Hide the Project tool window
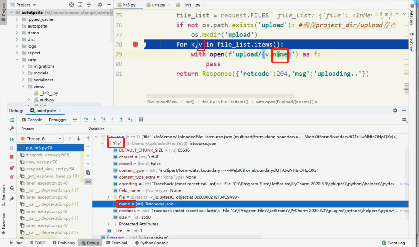The image size is (419, 247). coord(109,5)
